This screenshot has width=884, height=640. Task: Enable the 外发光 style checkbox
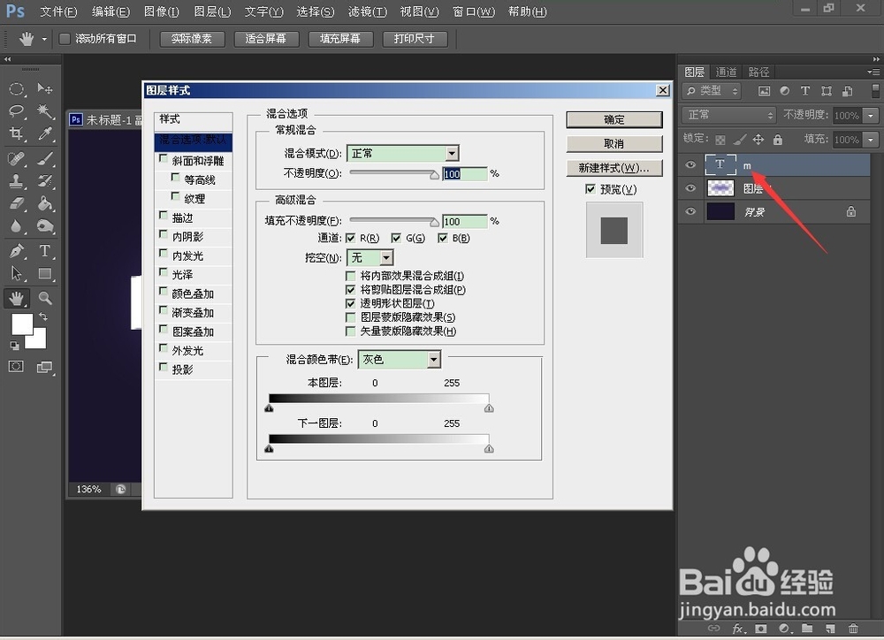coord(164,349)
